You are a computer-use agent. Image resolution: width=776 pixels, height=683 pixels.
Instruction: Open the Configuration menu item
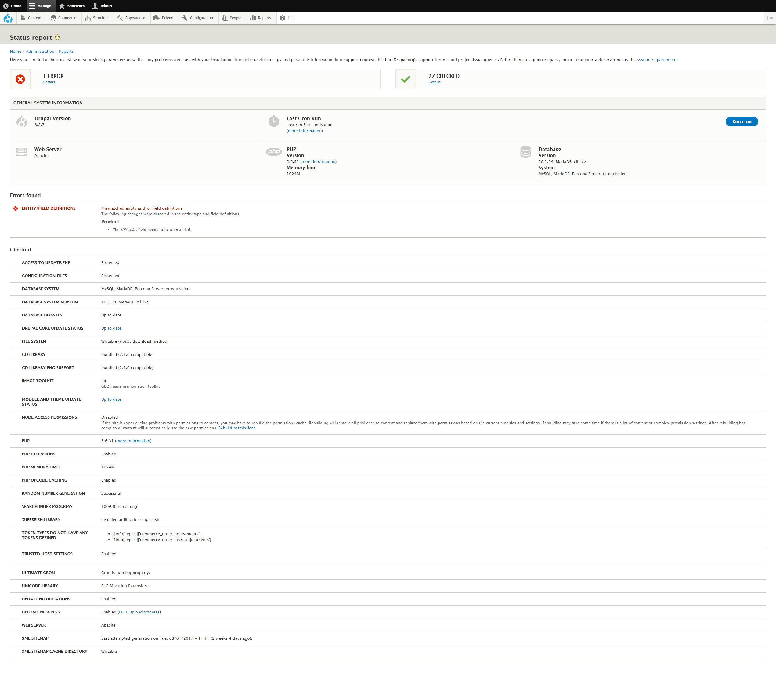click(197, 18)
